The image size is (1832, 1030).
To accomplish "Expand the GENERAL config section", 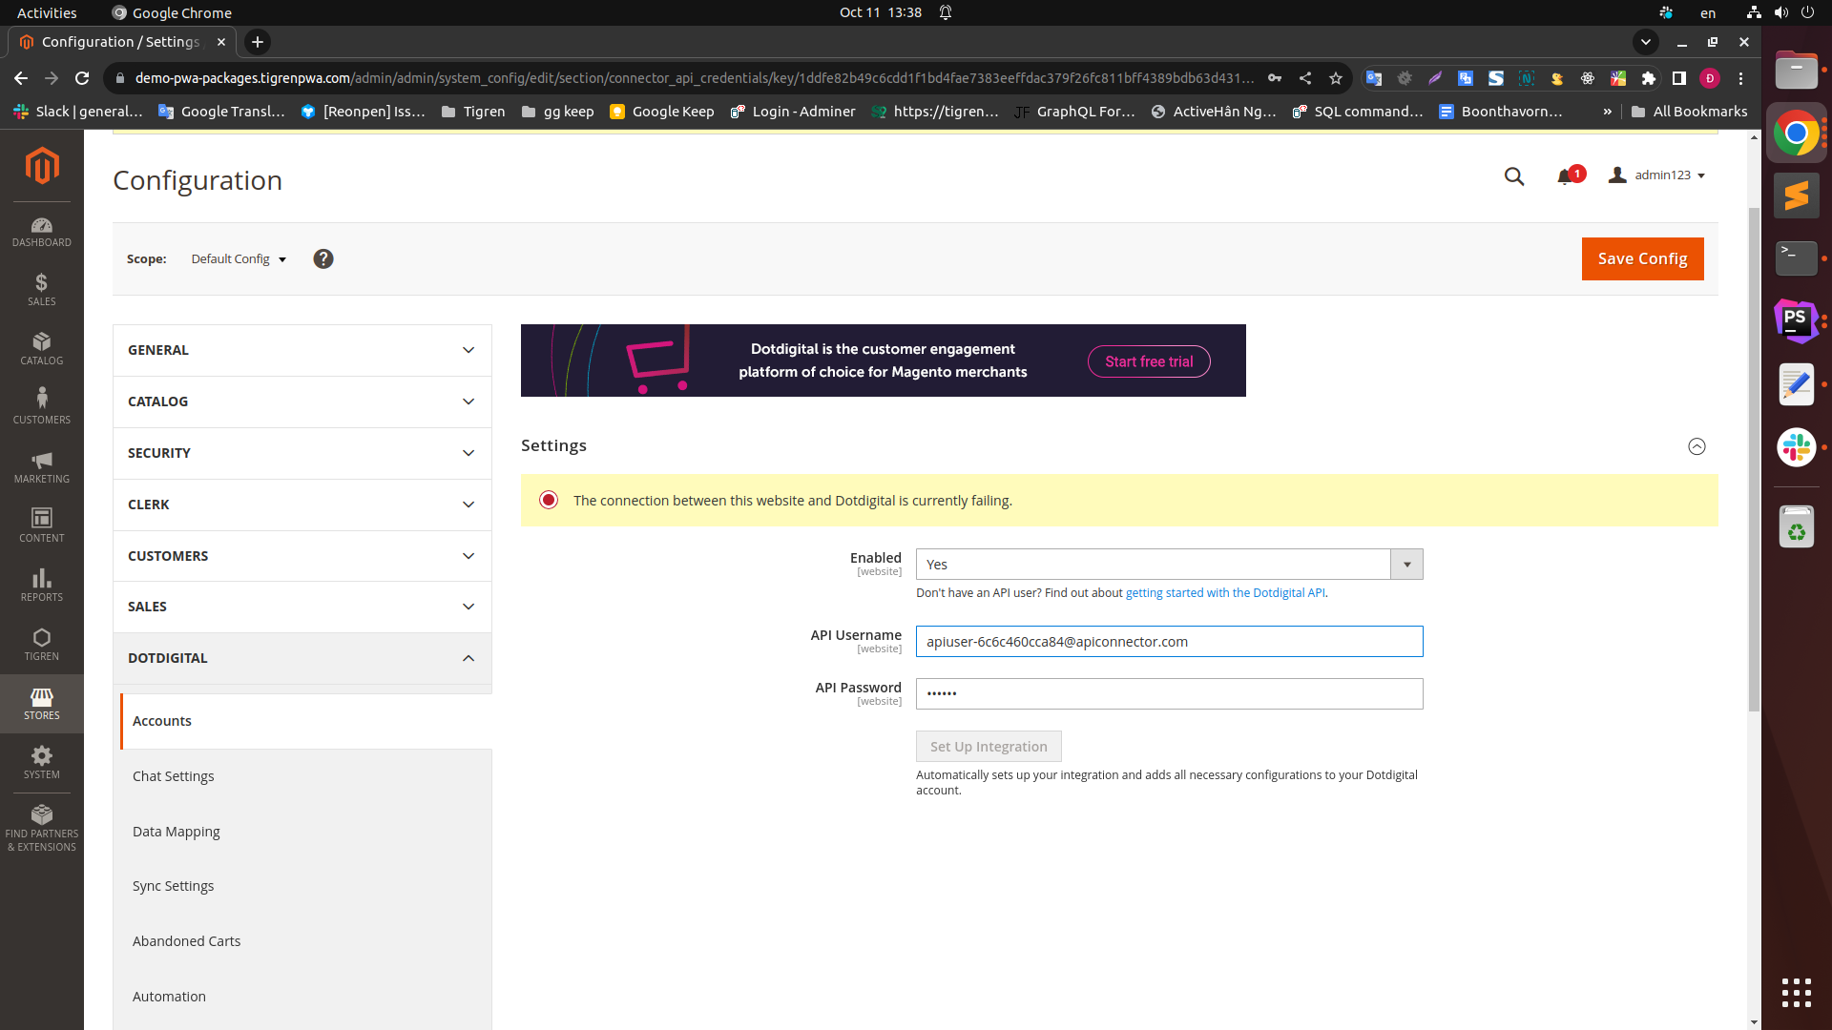I will (x=302, y=350).
